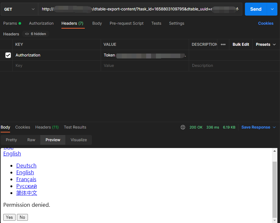Switch response view to Pretty
The height and width of the screenshot is (223, 280).
pos(11,140)
